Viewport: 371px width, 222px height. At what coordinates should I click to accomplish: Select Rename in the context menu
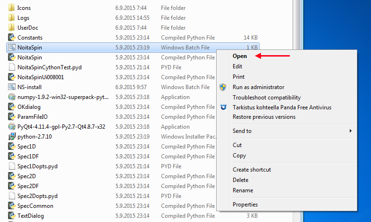[243, 190]
